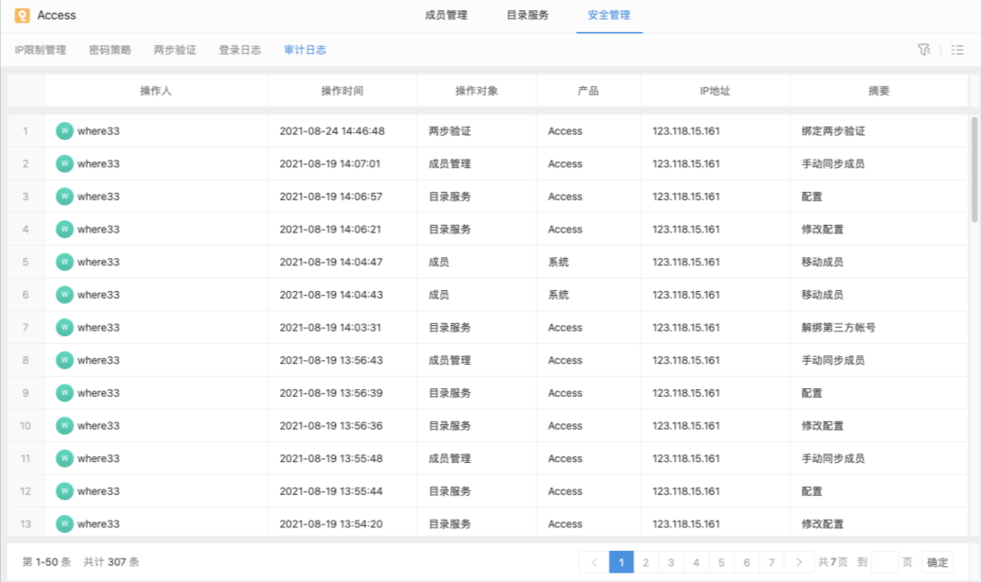Click the previous page arrow icon
The image size is (981, 582).
pyautogui.click(x=597, y=561)
